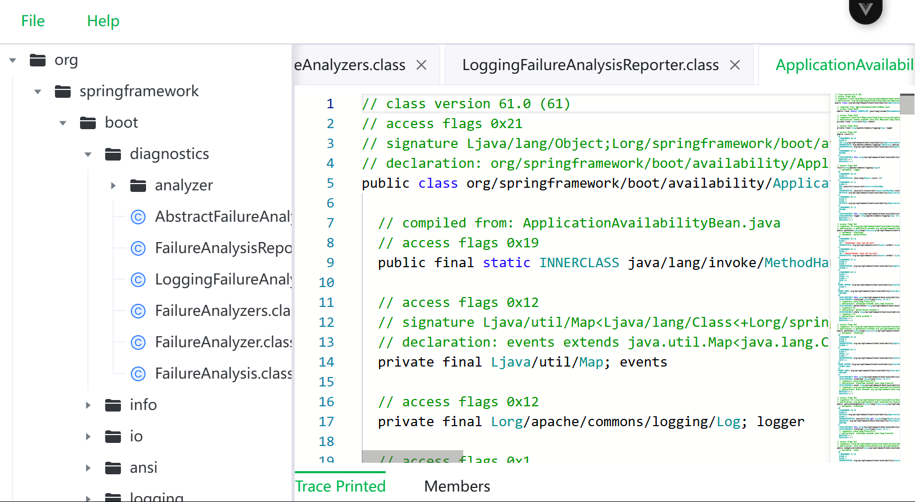Close the FailureAnalyzers.class editor tab
The image size is (915, 502).
click(421, 65)
